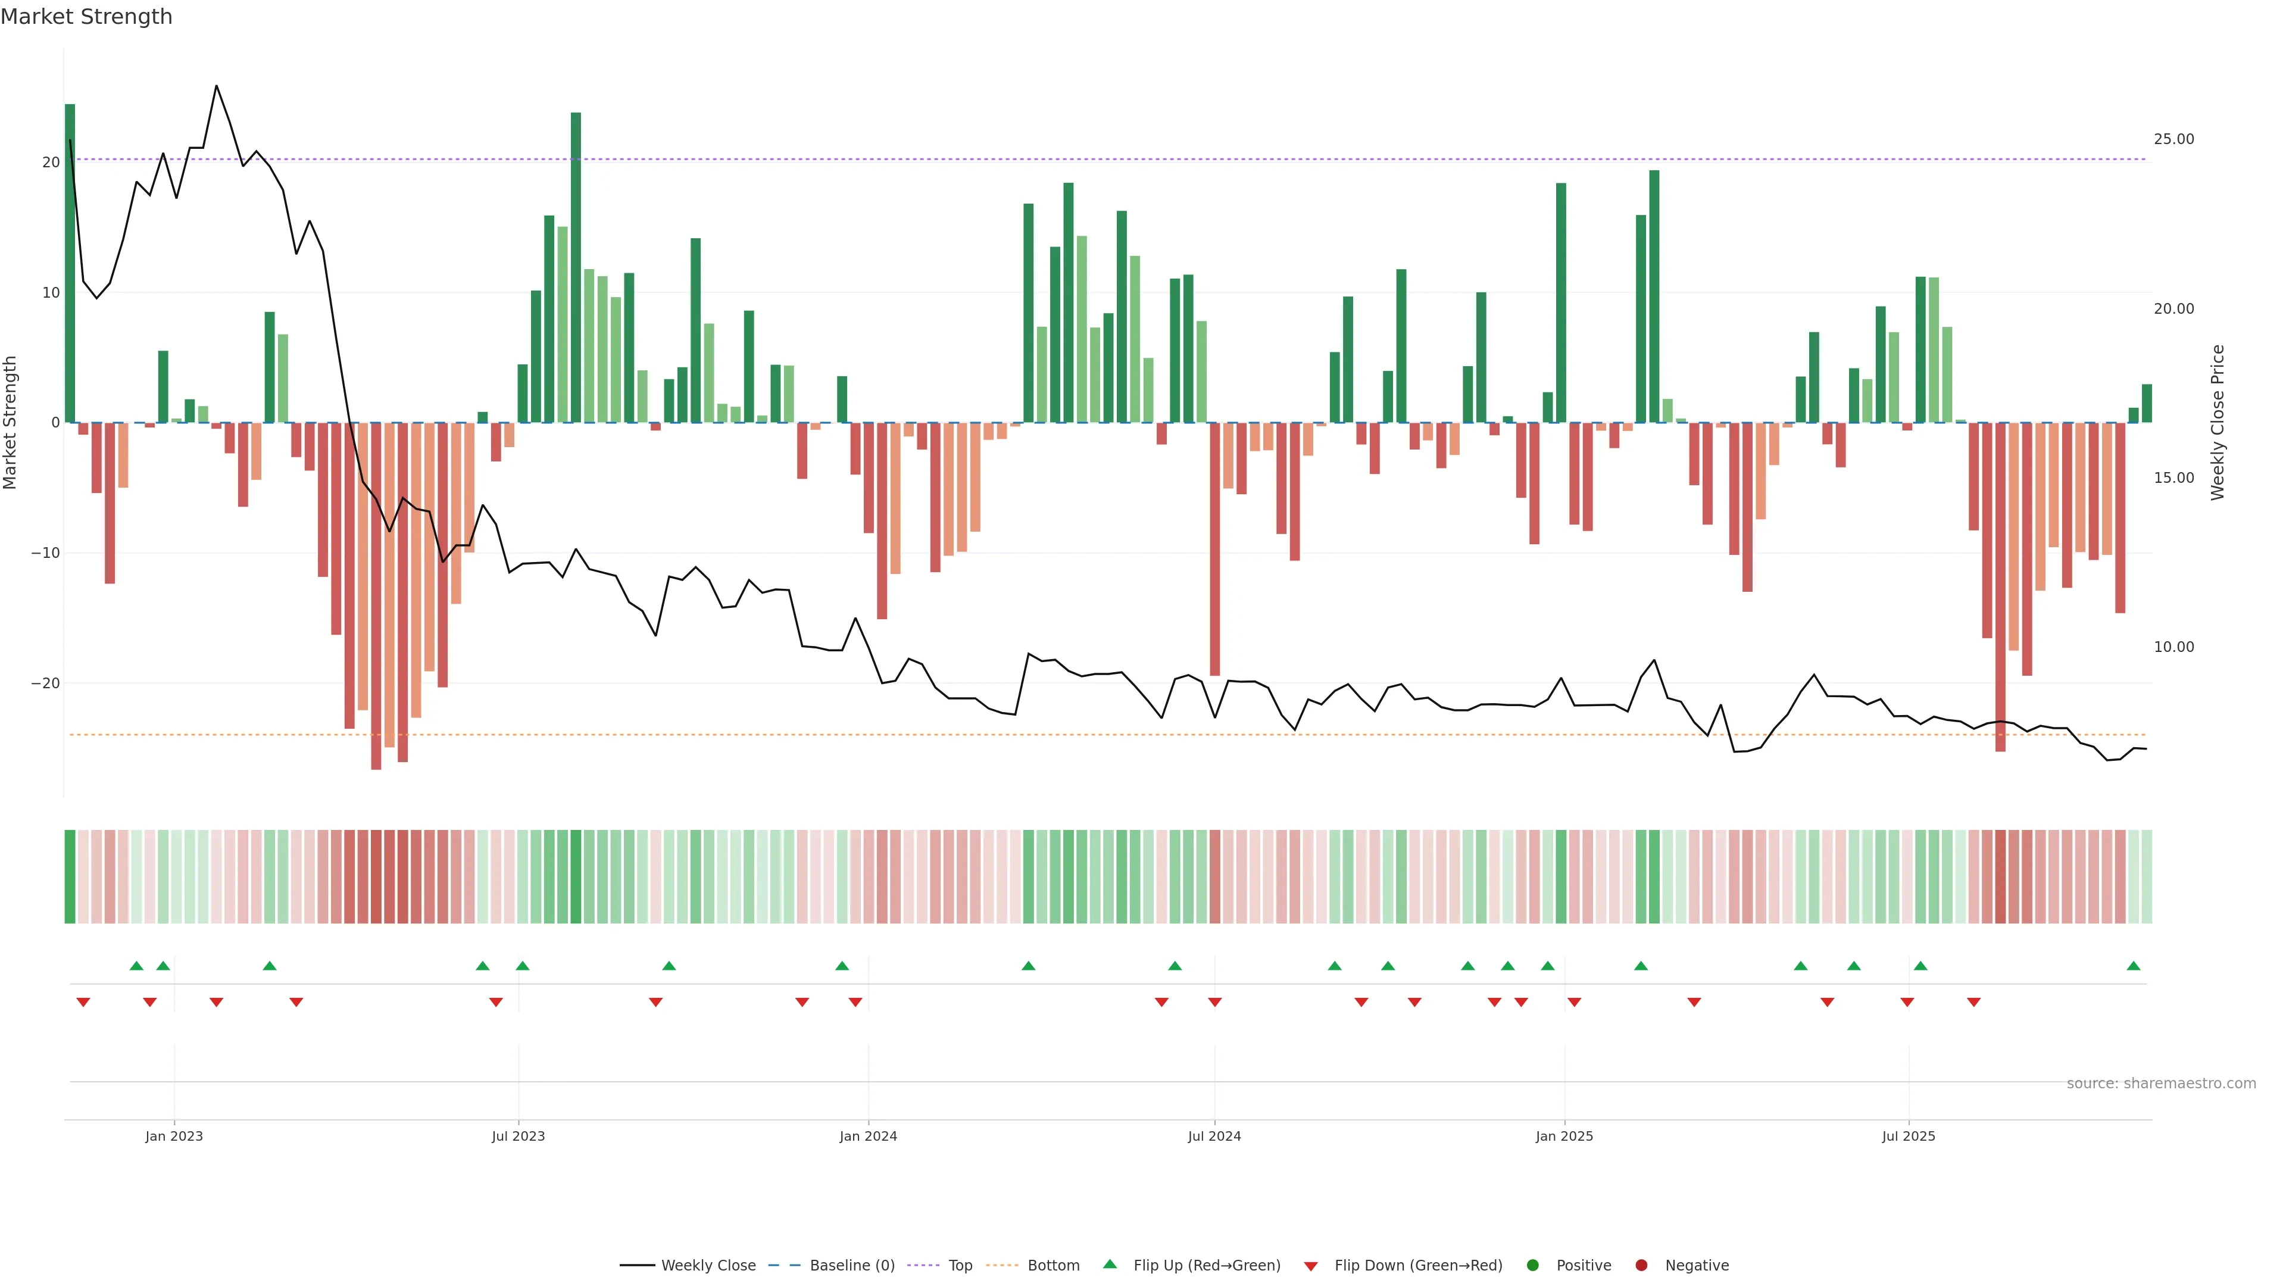Click the source: sharemaestro.com text
The height and width of the screenshot is (1286, 2286).
coord(2161,1084)
